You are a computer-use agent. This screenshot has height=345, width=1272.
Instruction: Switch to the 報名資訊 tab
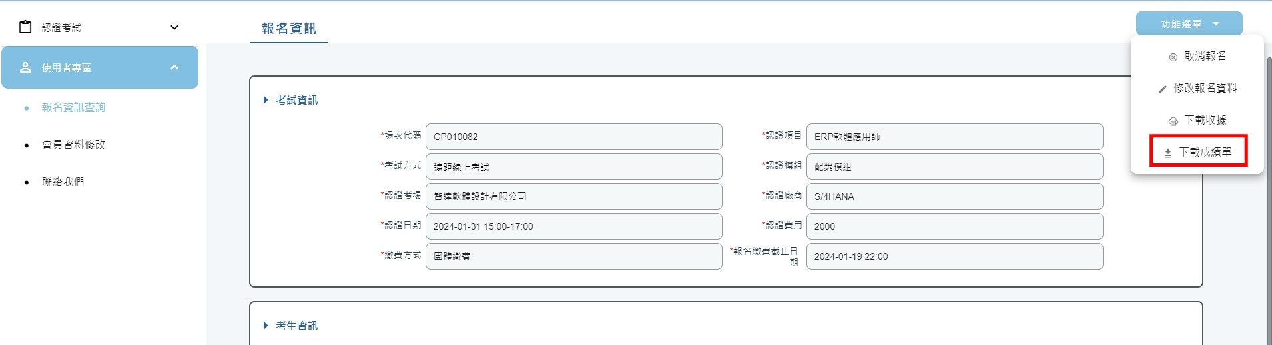(289, 28)
